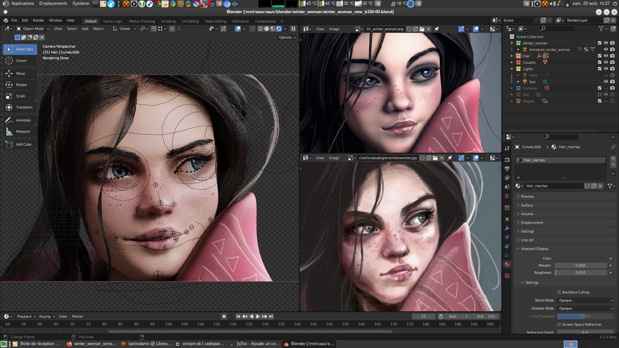Pin the 01_winter_woman.png image editor
Screen dimensions: 619x348
click(x=437, y=29)
